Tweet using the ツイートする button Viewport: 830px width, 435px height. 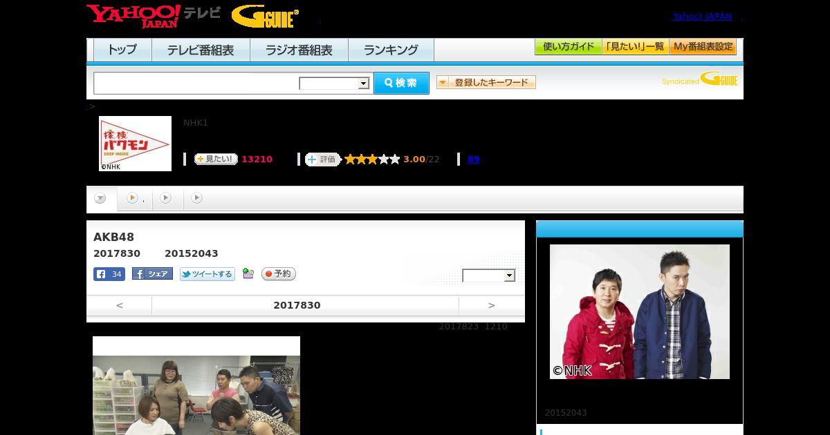(207, 274)
